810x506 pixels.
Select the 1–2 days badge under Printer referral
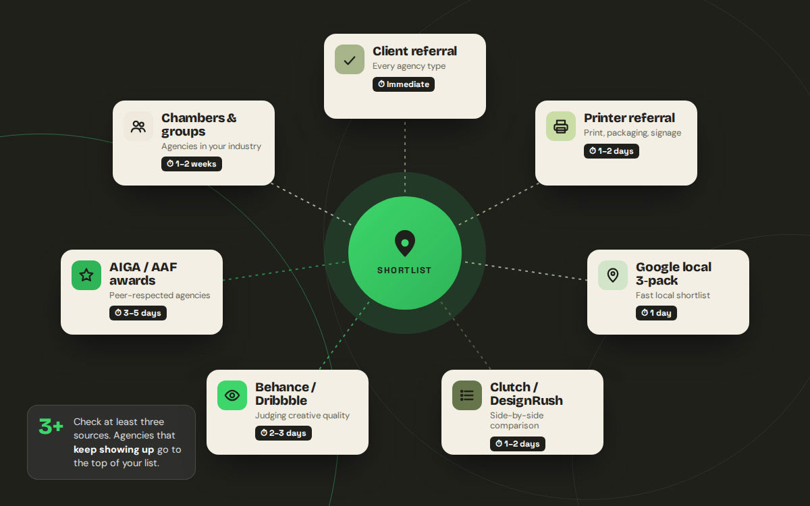point(612,151)
